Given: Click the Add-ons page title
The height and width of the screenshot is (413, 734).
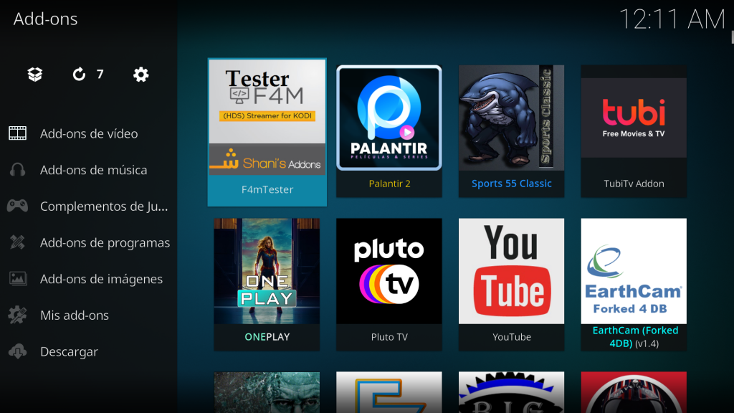Looking at the screenshot, I should (x=45, y=19).
